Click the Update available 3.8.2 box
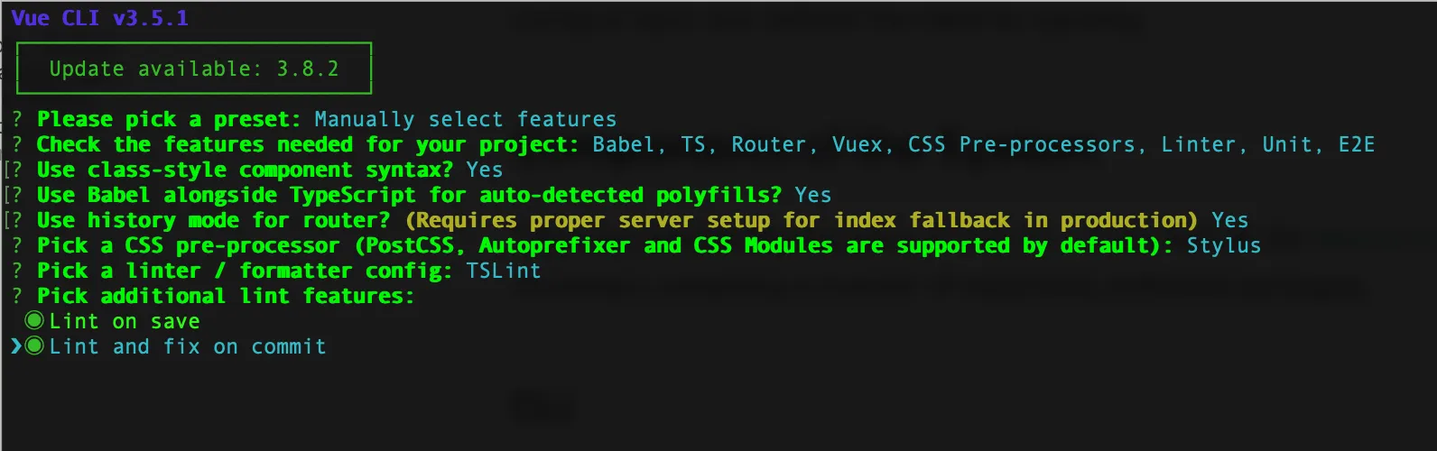Screen dimensions: 1437x451 pyautogui.click(x=194, y=69)
